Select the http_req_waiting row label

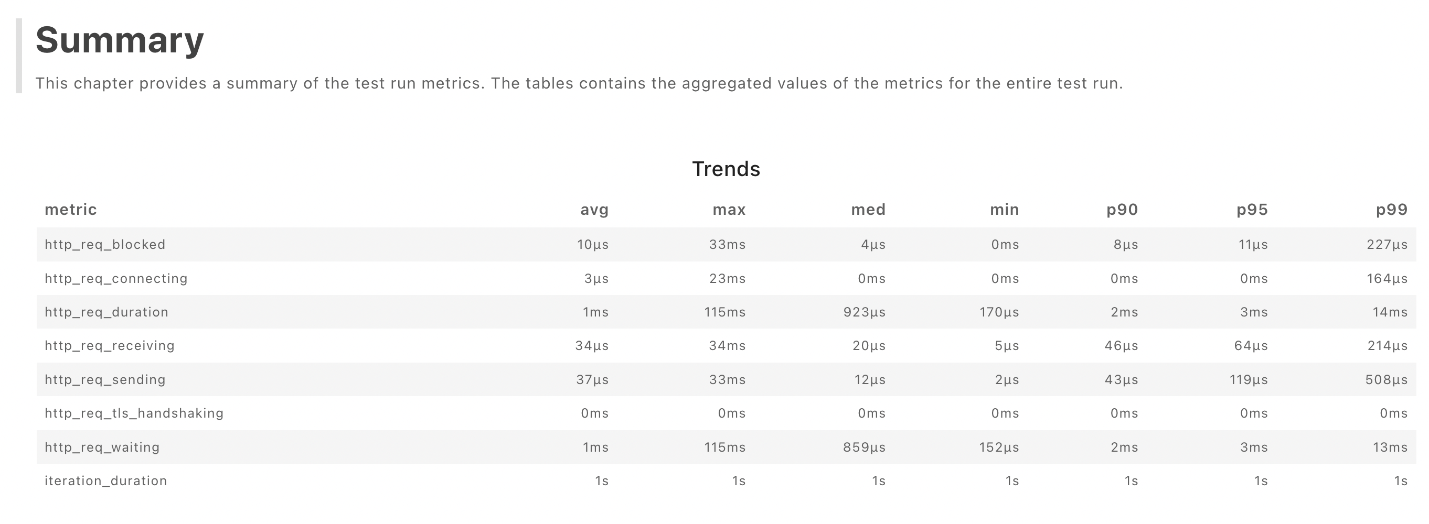coord(102,447)
